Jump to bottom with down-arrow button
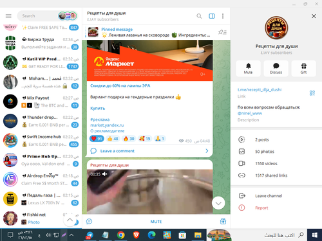 218,203
